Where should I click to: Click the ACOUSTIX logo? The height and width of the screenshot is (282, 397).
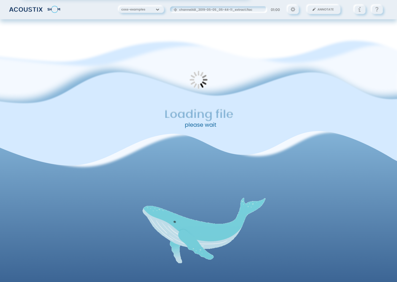26,10
